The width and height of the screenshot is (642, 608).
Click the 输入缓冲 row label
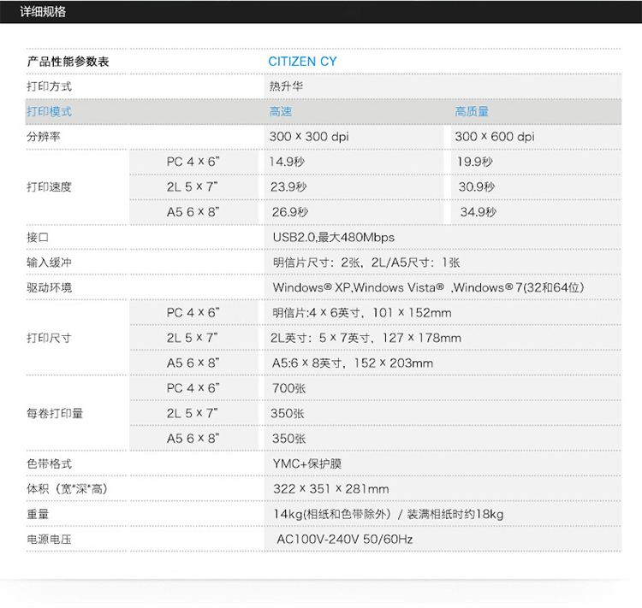click(x=49, y=263)
